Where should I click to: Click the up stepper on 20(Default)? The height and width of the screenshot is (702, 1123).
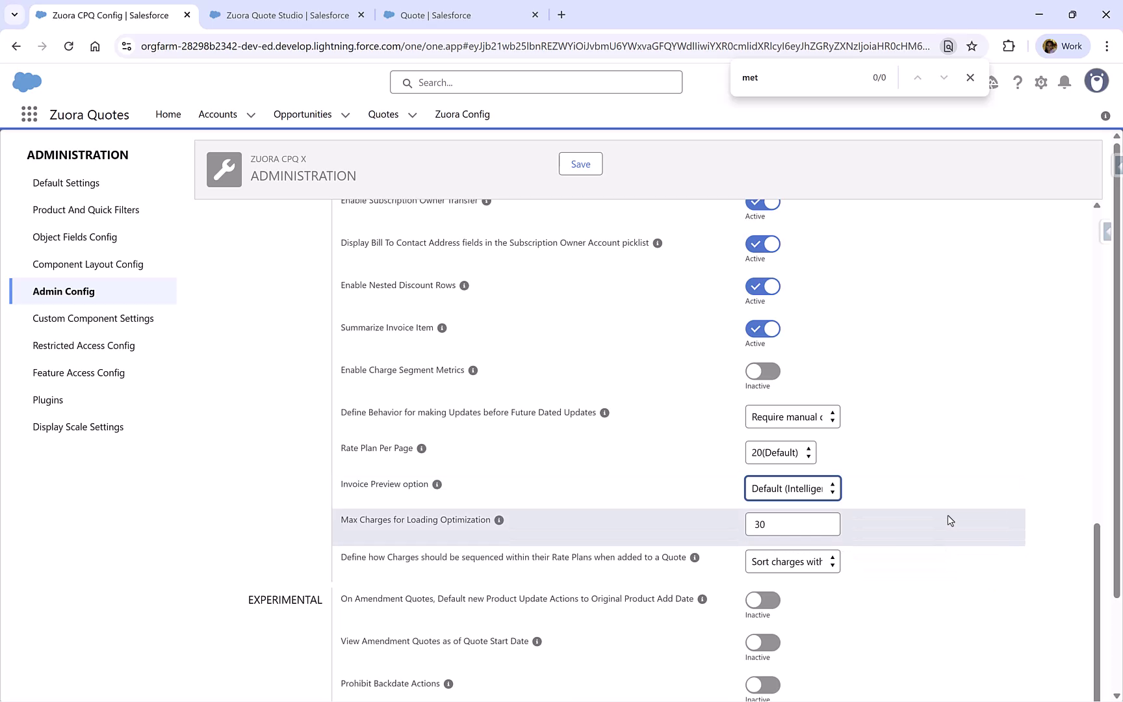pyautogui.click(x=808, y=448)
